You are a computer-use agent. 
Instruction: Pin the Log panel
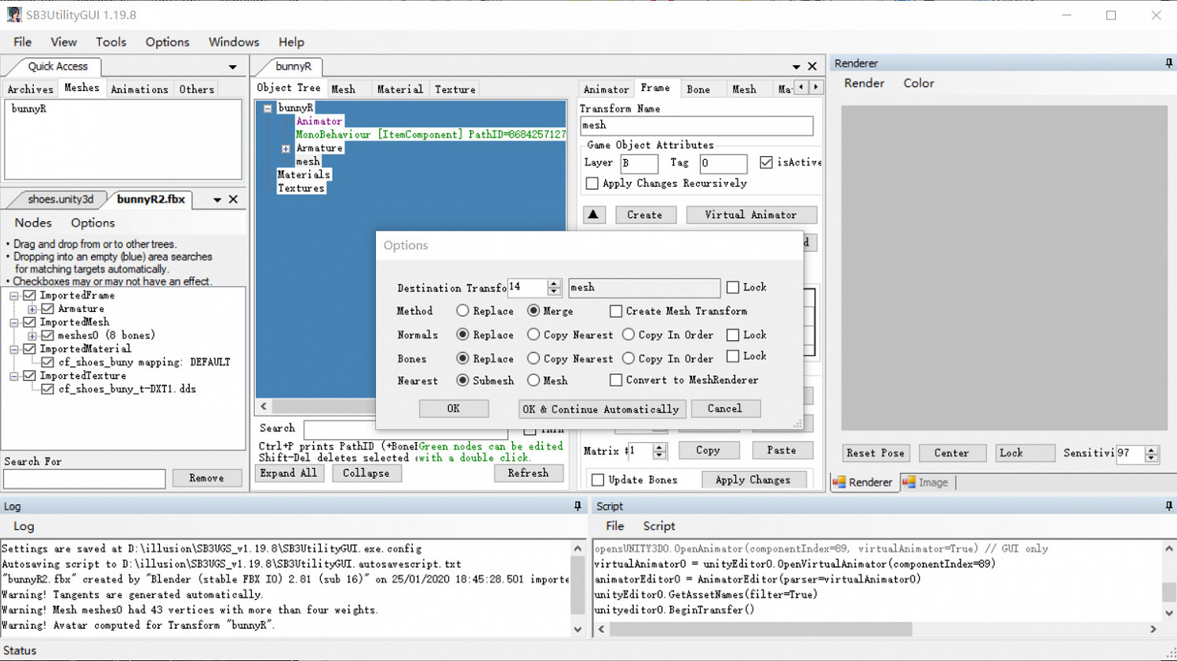(578, 507)
